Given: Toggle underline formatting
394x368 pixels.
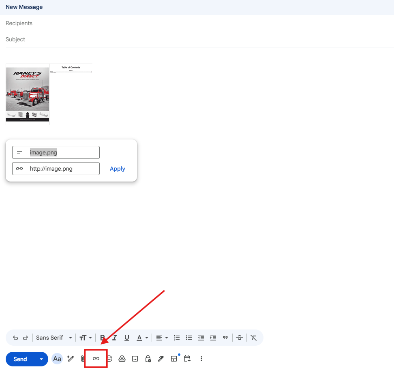Looking at the screenshot, I should [126, 338].
